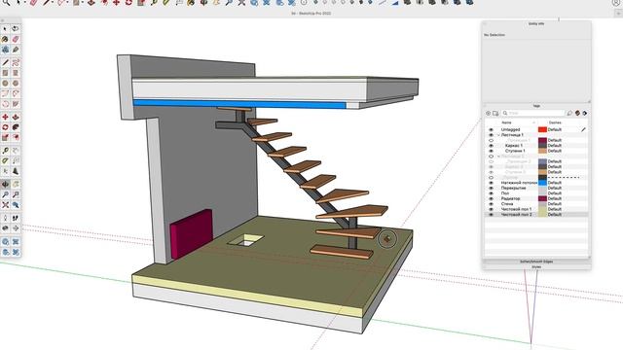
Task: Collapse the Entity Info panel header
Action: (x=536, y=23)
